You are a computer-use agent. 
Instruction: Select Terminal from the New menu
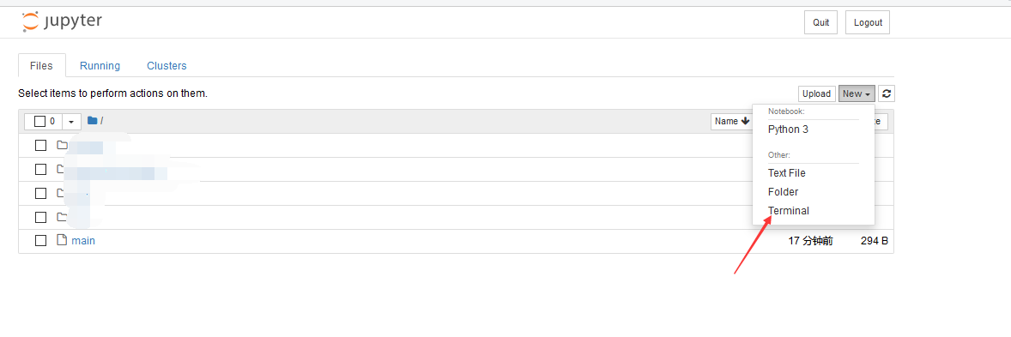[x=788, y=211]
